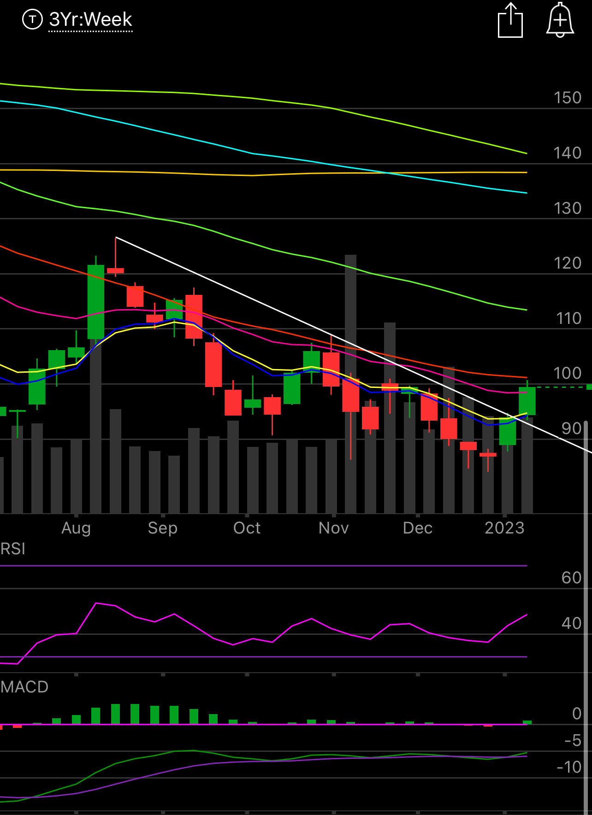
Task: Tap the latest green weekly candle
Action: pyautogui.click(x=527, y=401)
